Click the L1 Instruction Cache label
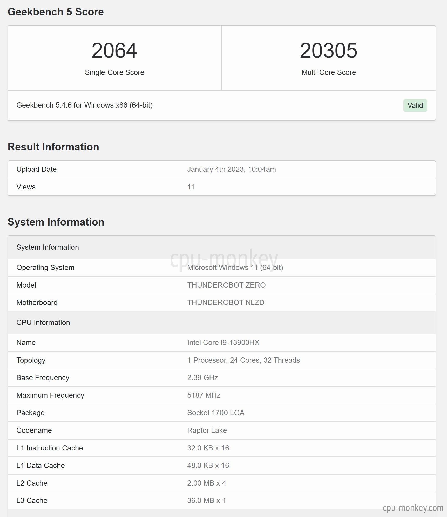 click(x=50, y=448)
